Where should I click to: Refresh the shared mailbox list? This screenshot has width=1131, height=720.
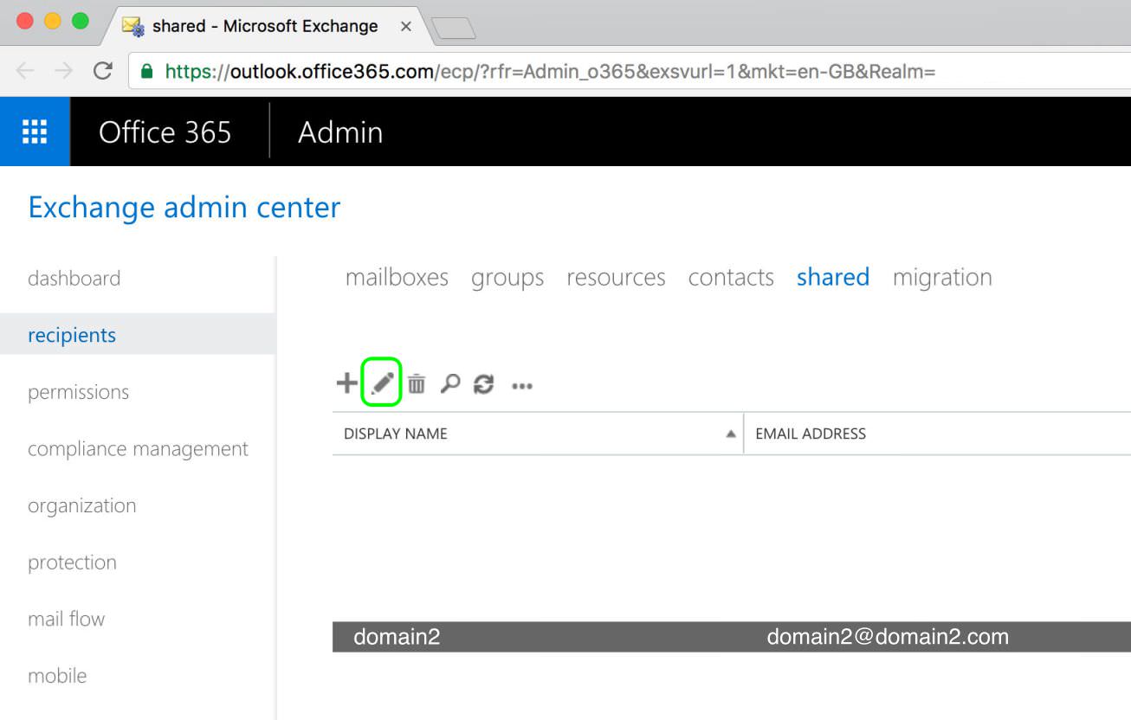point(483,384)
